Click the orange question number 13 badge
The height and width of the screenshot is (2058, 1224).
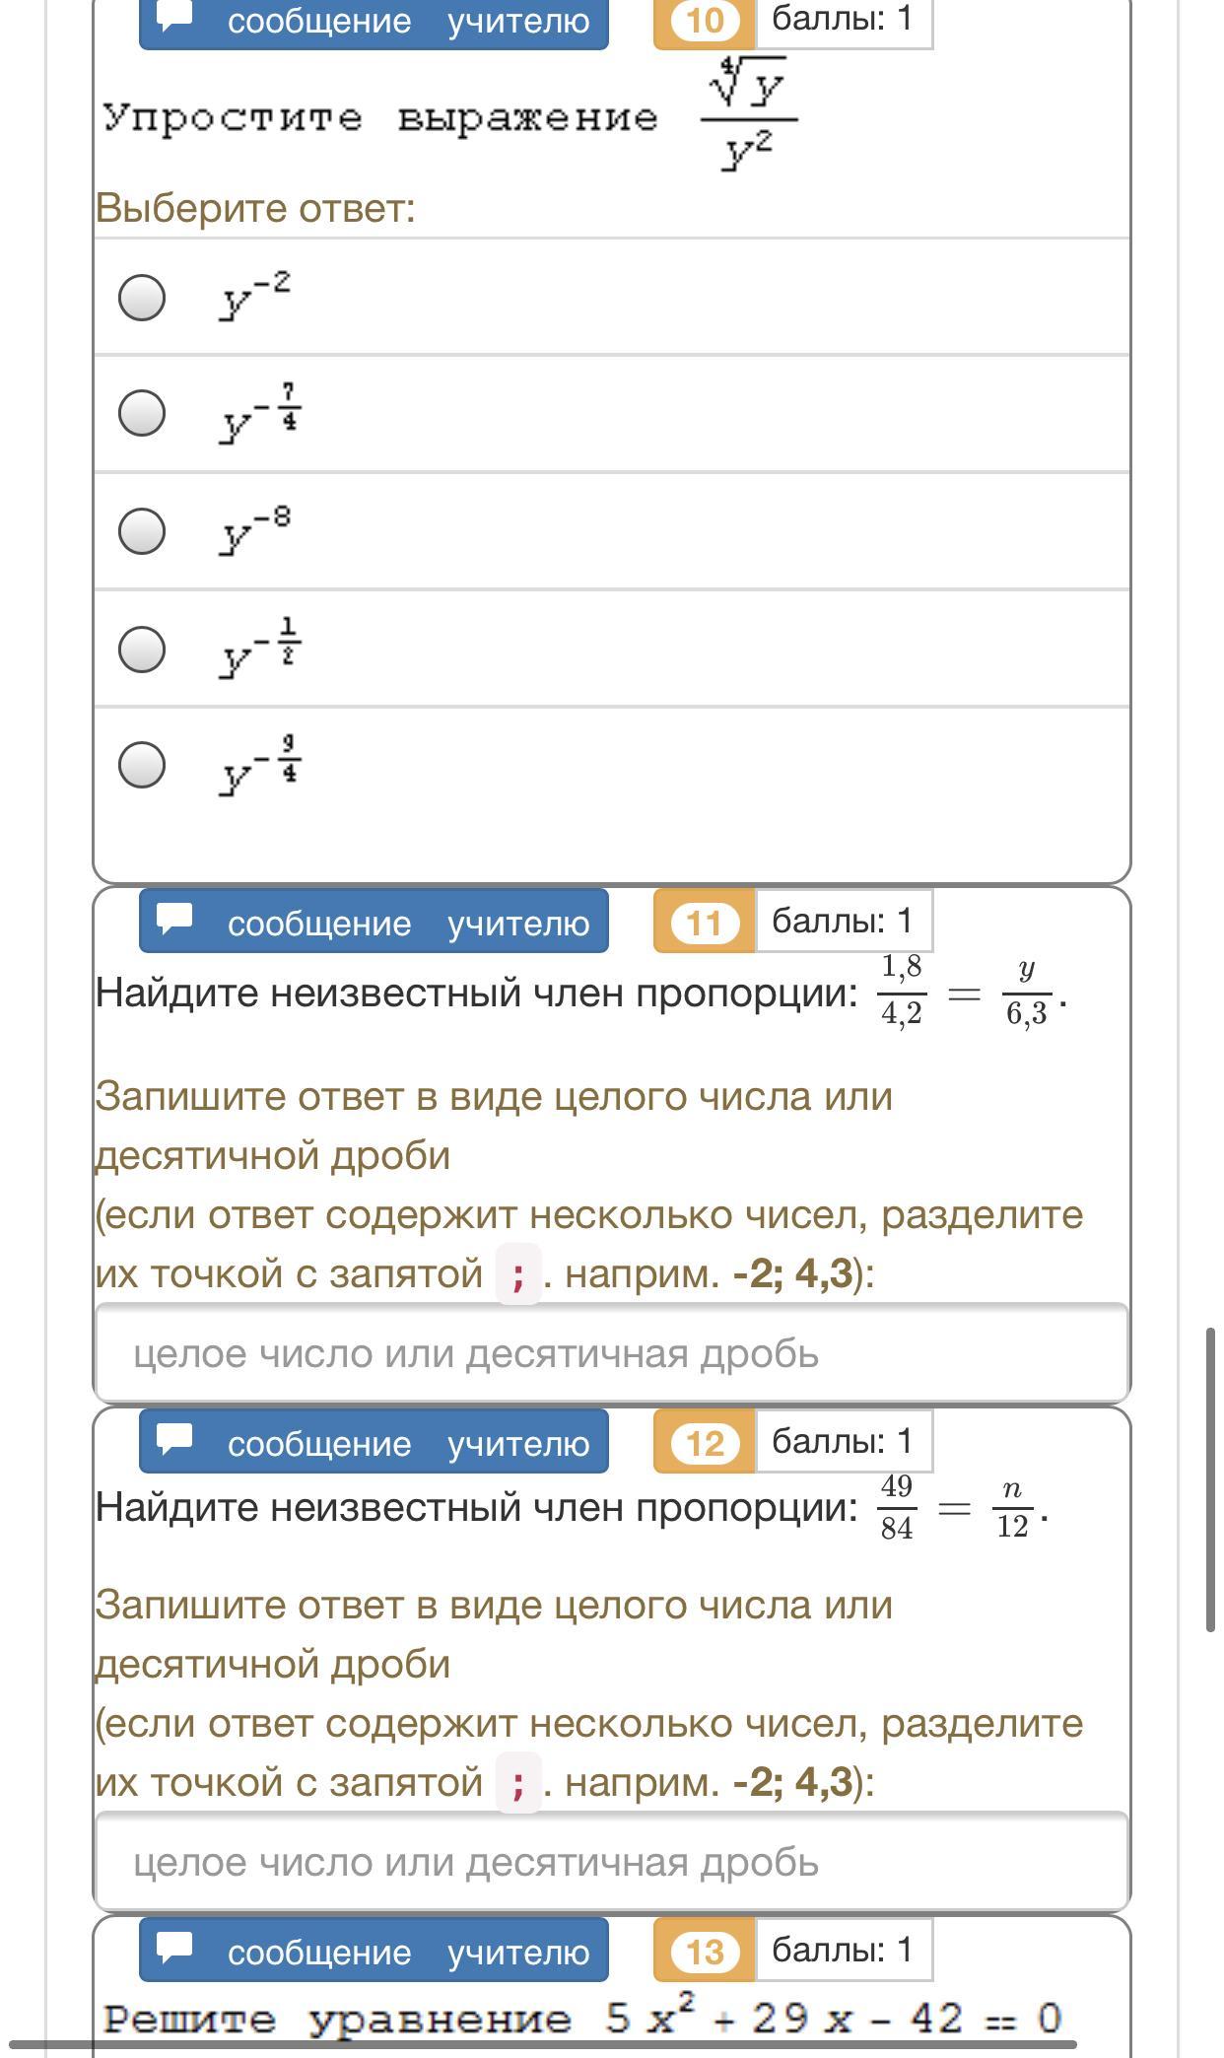(704, 1952)
